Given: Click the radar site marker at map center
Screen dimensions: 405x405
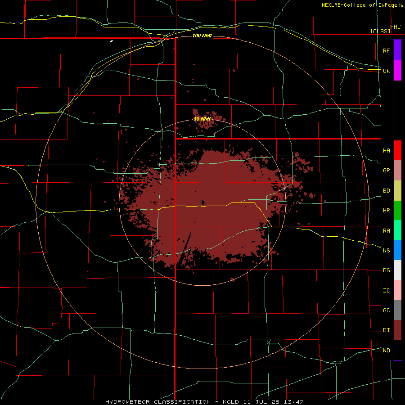Looking at the screenshot, I should coord(202,203).
